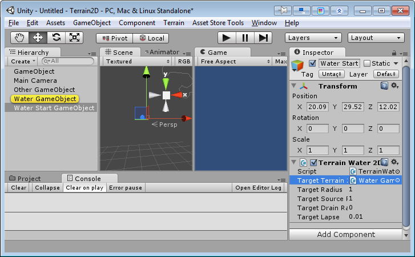Select Water Start GameObject in the Hierarchy
415x257 pixels.
(x=51, y=108)
